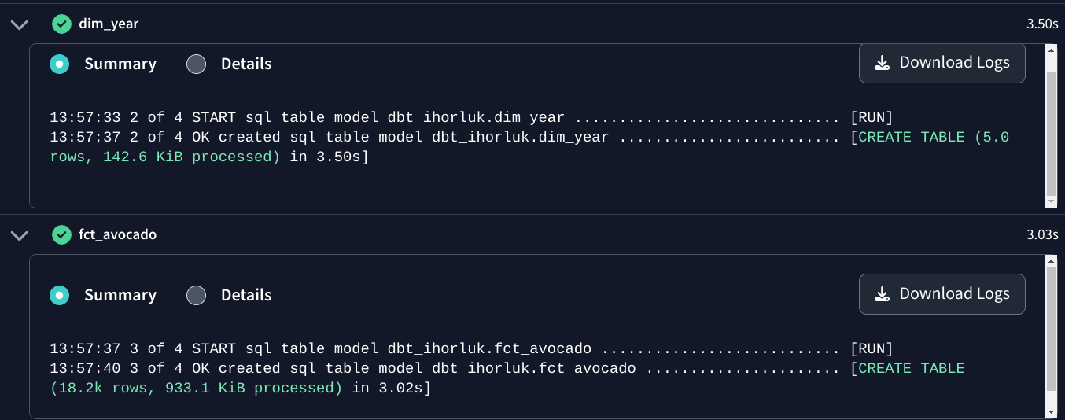This screenshot has width=1065, height=420.
Task: Click the download icon in the fct_avocado logs button
Action: (x=883, y=294)
